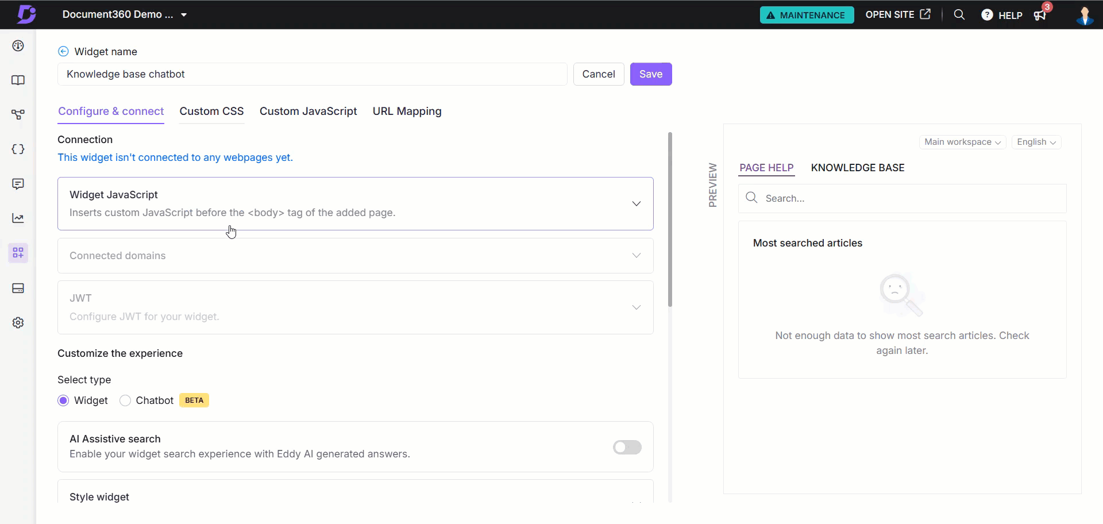The height and width of the screenshot is (524, 1103).
Task: Click the 'This widget isn't connected' message
Action: pos(175,157)
